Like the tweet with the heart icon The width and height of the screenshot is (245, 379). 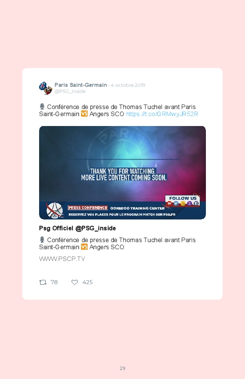click(x=74, y=282)
